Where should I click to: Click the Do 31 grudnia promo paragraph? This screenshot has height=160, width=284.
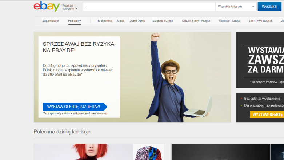78,70
